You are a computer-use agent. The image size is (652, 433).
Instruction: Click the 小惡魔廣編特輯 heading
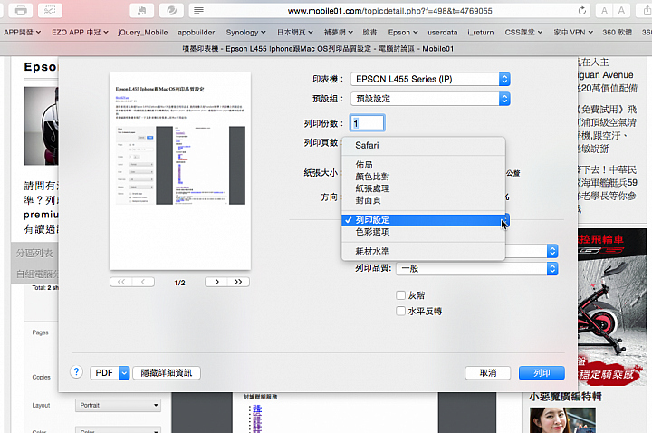565,397
